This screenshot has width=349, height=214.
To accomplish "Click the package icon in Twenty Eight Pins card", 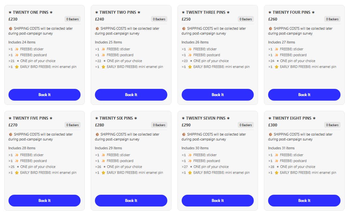I will coord(270,134).
